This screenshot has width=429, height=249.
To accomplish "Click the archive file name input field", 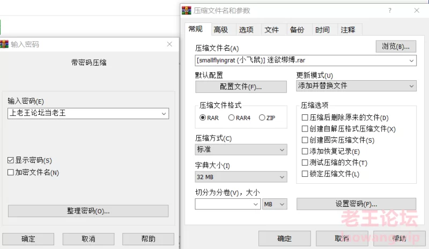I will pyautogui.click(x=300, y=60).
